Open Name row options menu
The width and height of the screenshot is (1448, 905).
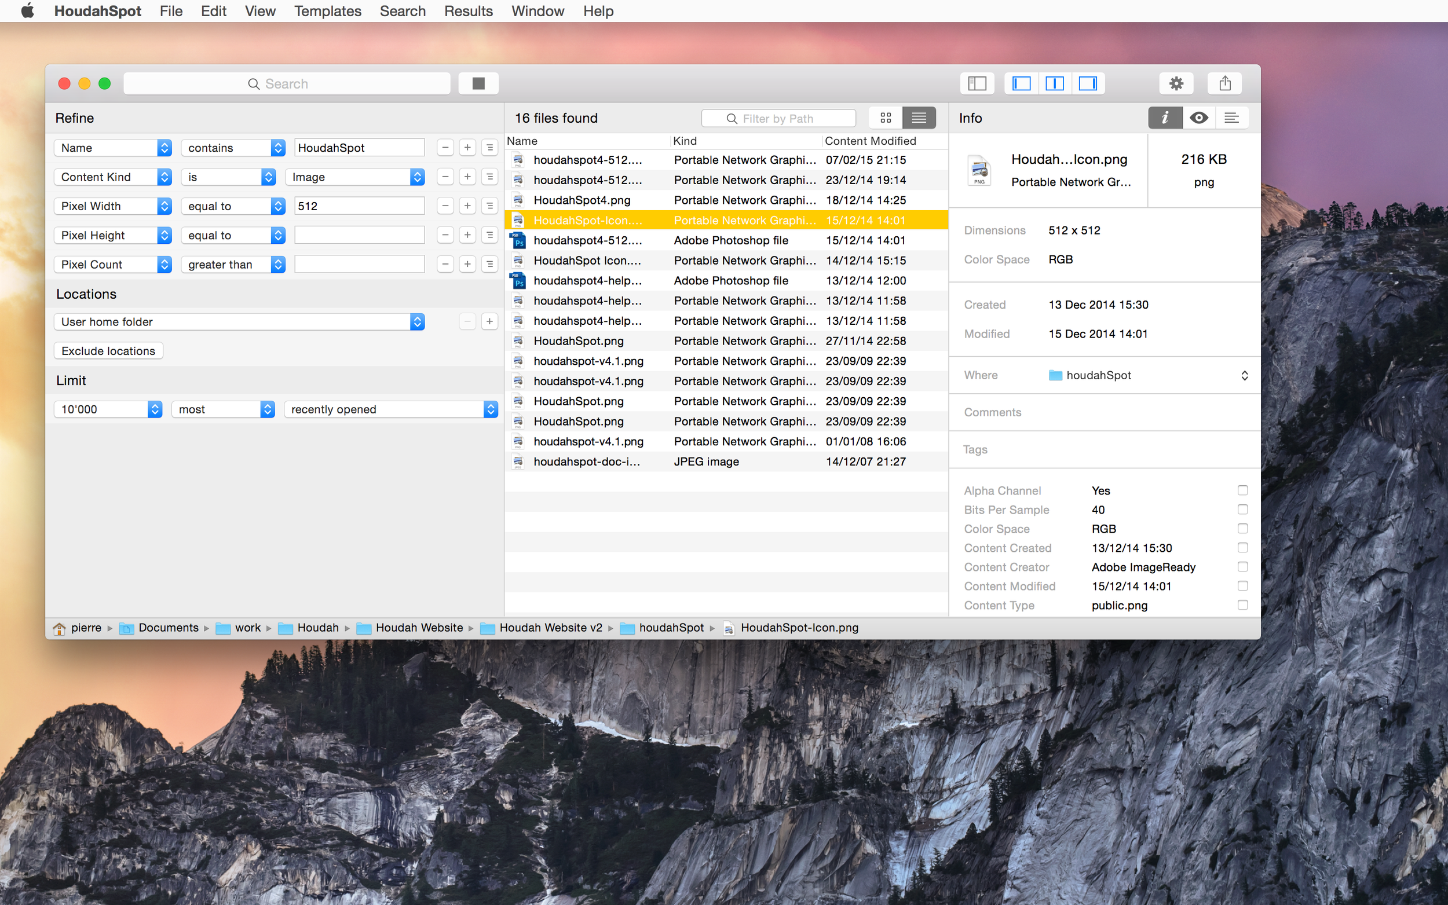pos(489,147)
